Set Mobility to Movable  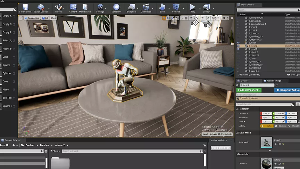tap(294, 126)
